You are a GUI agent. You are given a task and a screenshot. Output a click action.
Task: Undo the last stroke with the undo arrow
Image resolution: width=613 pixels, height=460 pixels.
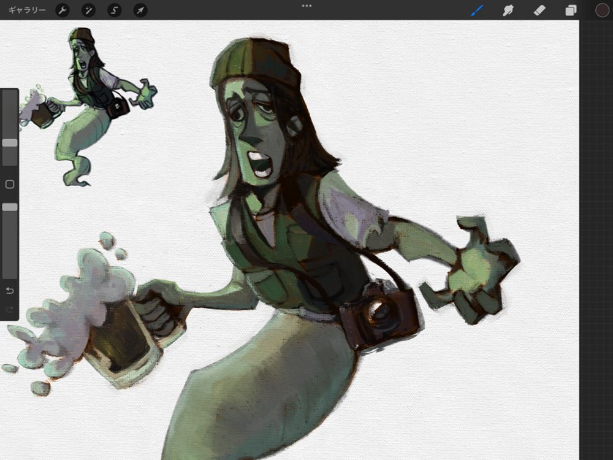(x=10, y=290)
